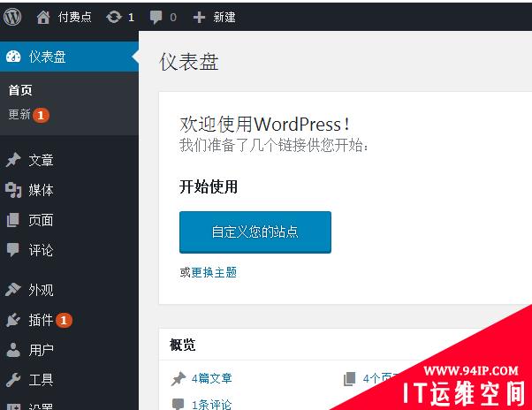Click the media icon beside 媒体
This screenshot has height=410, width=532.
[13, 190]
